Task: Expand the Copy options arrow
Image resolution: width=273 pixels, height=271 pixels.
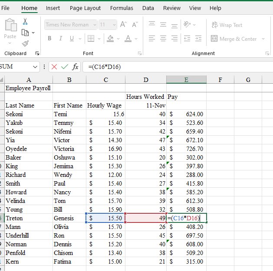Action: click(33, 33)
